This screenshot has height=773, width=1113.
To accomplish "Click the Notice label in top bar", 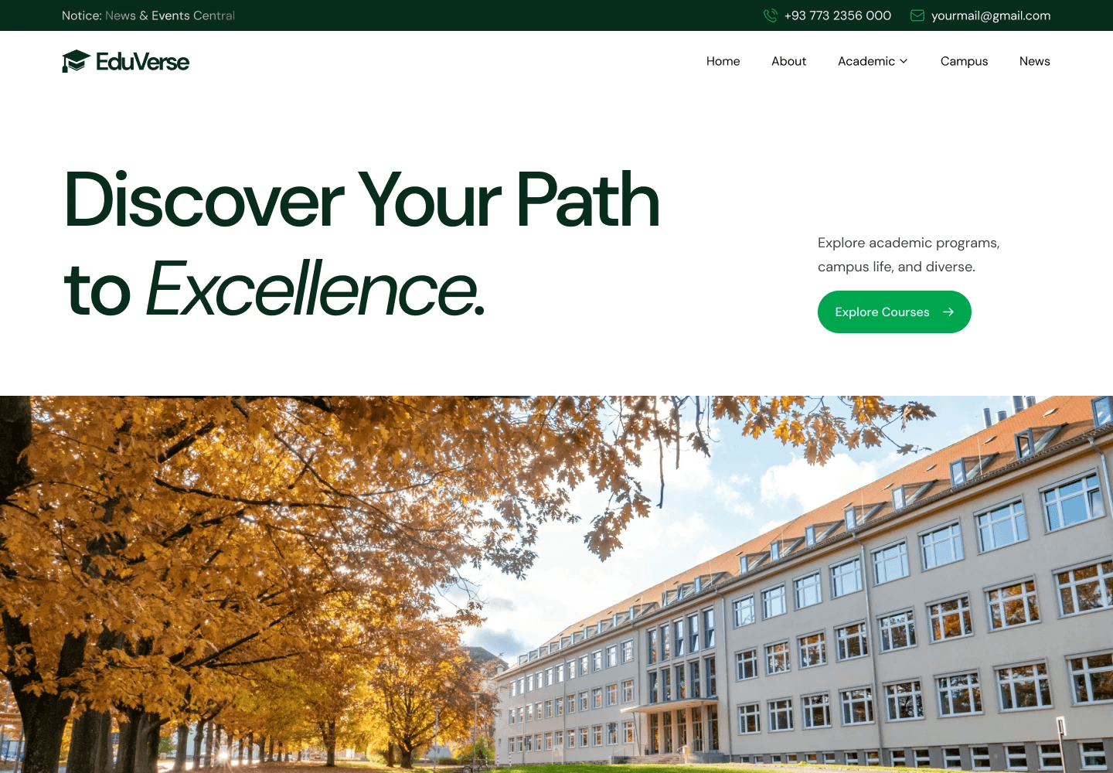I will [82, 15].
